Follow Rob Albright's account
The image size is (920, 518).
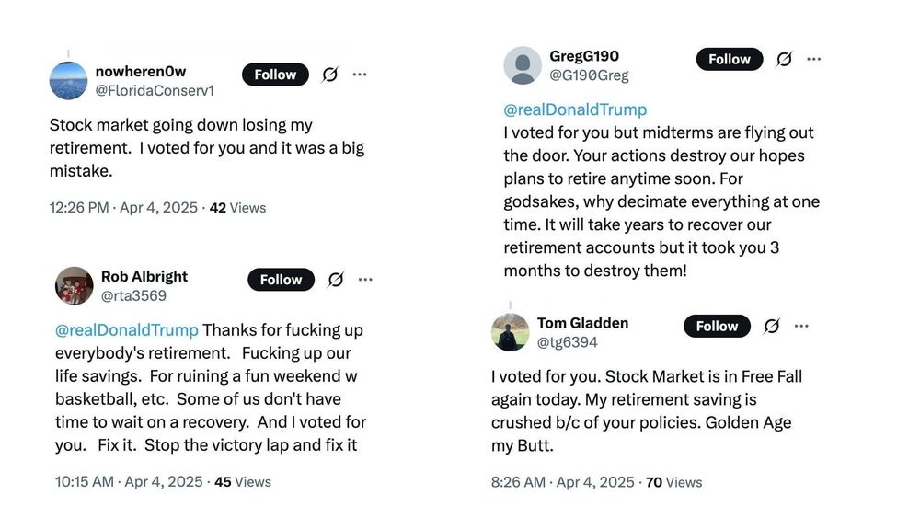281,280
